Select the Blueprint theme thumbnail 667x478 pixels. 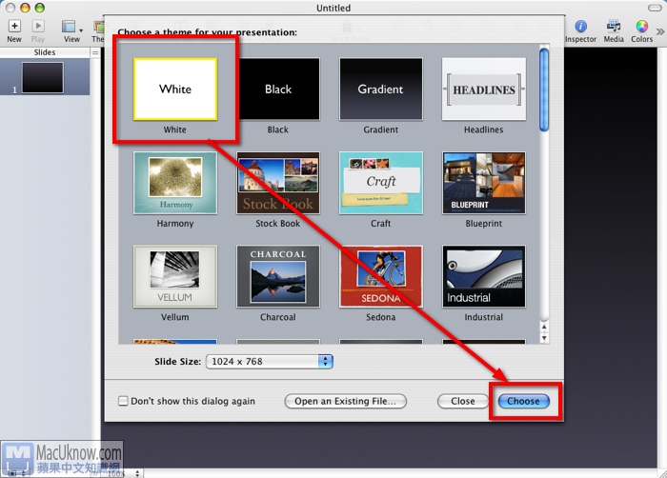(x=484, y=183)
